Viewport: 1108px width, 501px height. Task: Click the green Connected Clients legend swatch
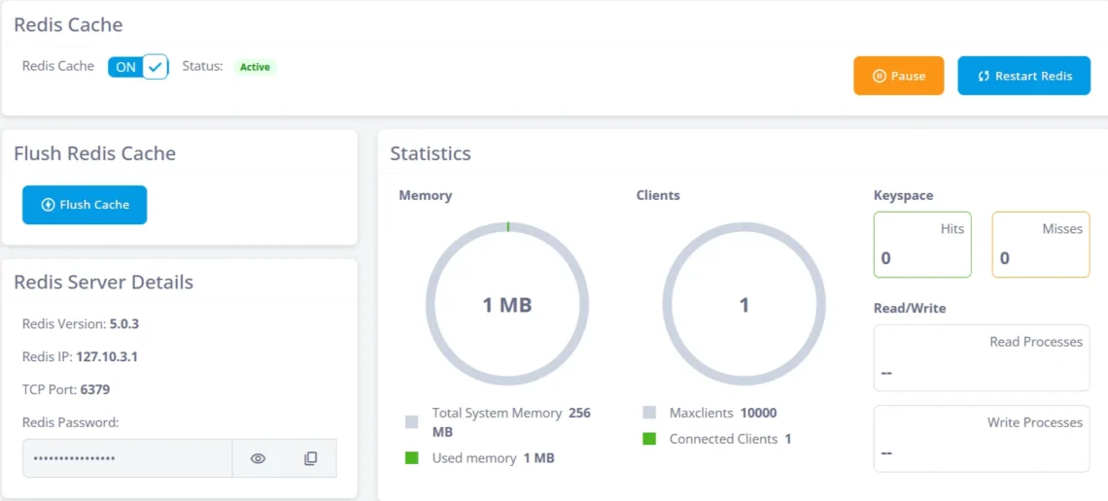coord(649,439)
